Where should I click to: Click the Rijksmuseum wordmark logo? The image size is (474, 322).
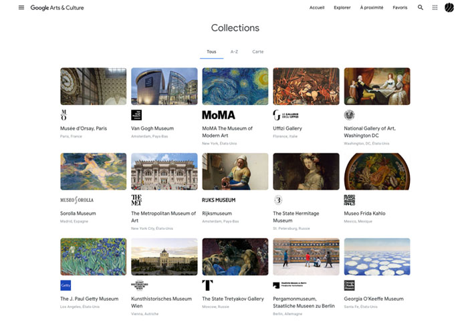coord(219,200)
